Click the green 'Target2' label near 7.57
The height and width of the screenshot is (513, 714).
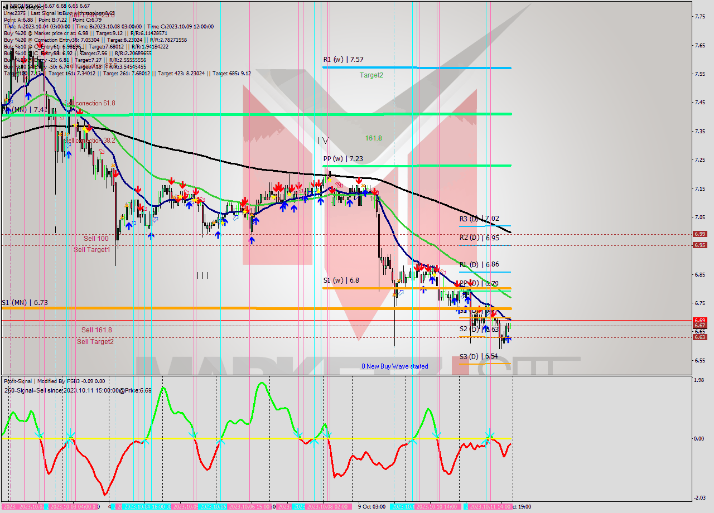point(371,75)
